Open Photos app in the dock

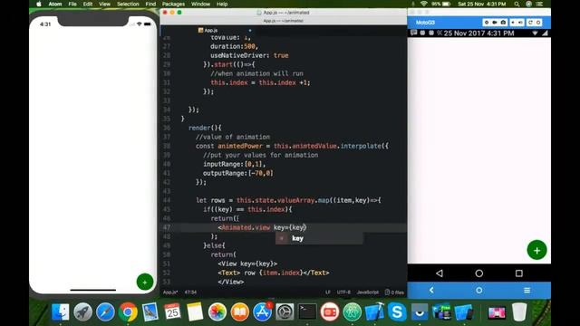coord(217,312)
